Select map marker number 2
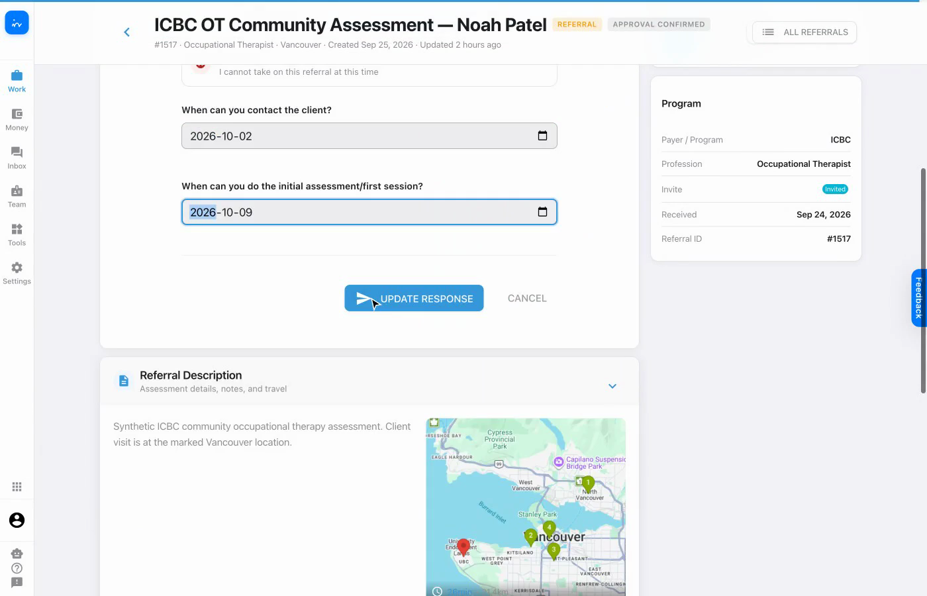This screenshot has height=596, width=927. pos(530,537)
